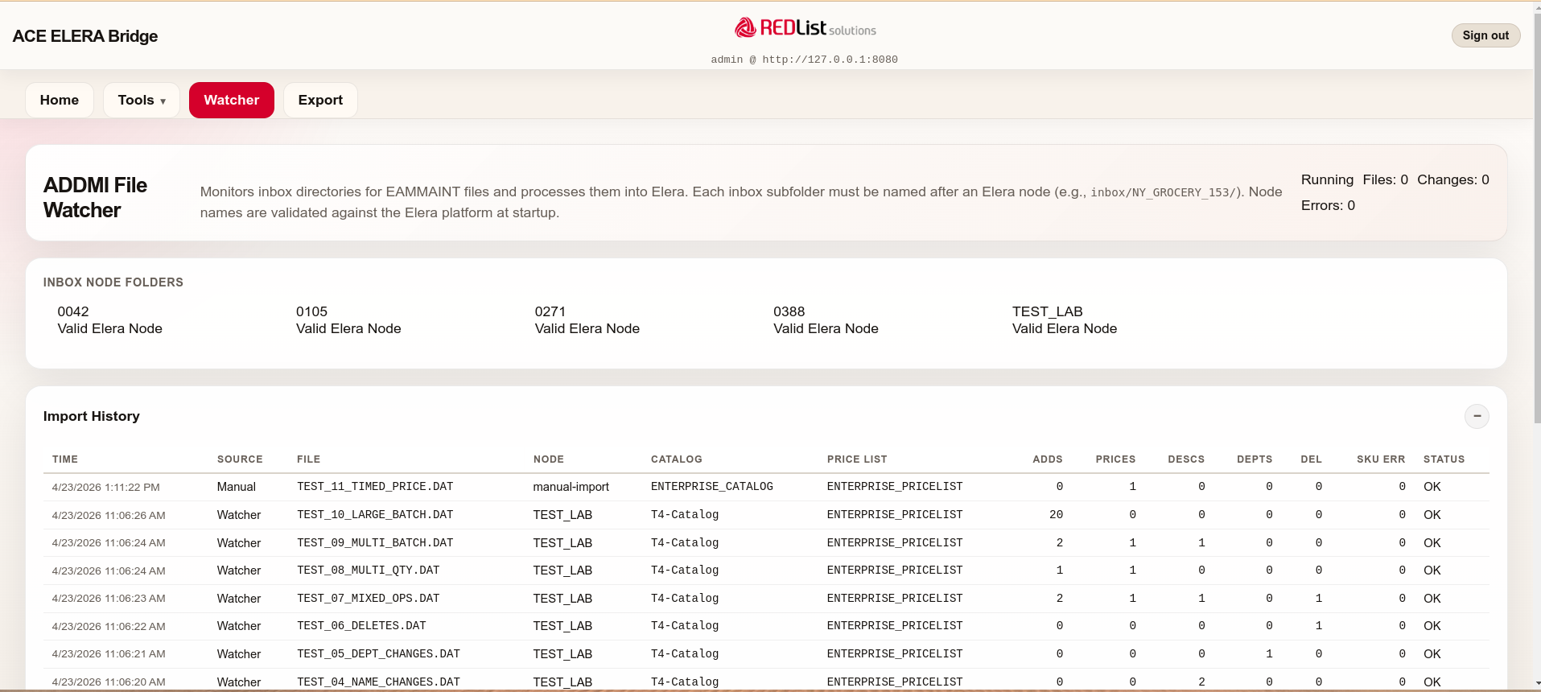
Task: Open the Tools dropdown menu
Action: tap(142, 101)
